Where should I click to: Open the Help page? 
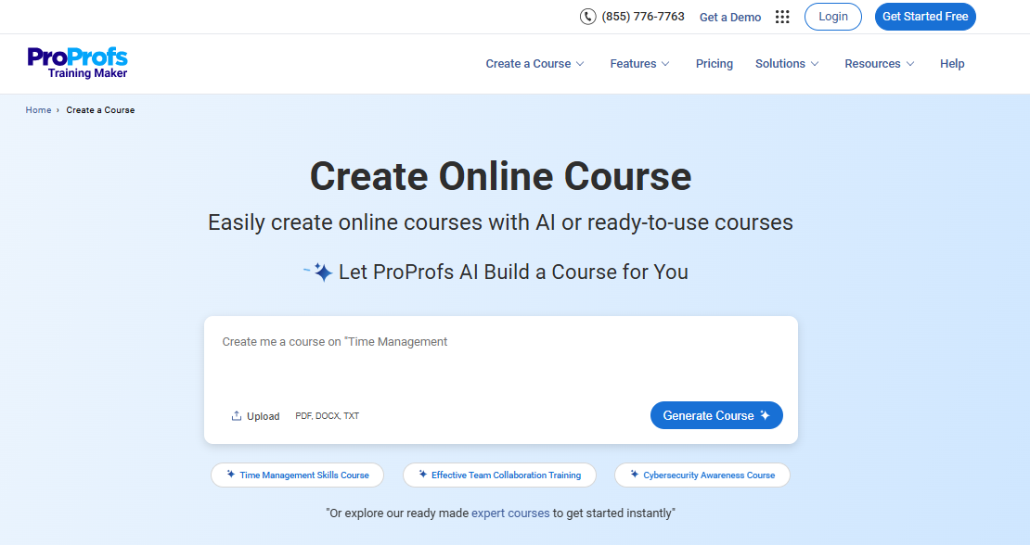click(952, 64)
